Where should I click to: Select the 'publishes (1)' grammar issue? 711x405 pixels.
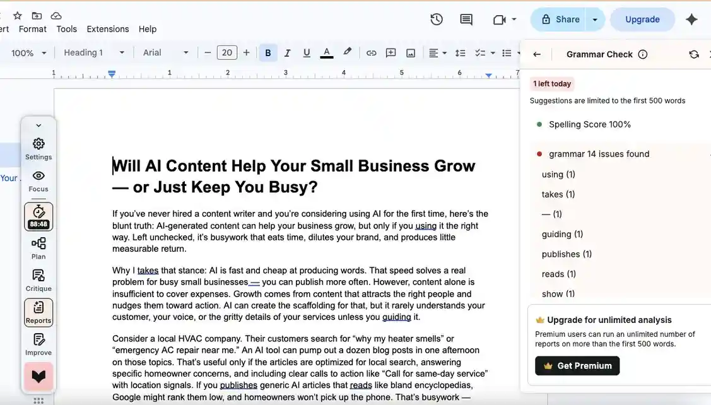pos(567,254)
